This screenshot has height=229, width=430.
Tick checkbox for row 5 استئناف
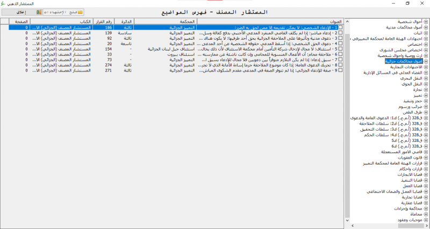340,49
